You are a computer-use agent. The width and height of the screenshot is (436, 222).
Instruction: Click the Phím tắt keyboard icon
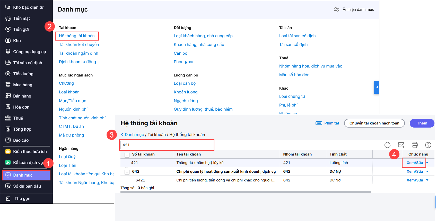pos(319,123)
